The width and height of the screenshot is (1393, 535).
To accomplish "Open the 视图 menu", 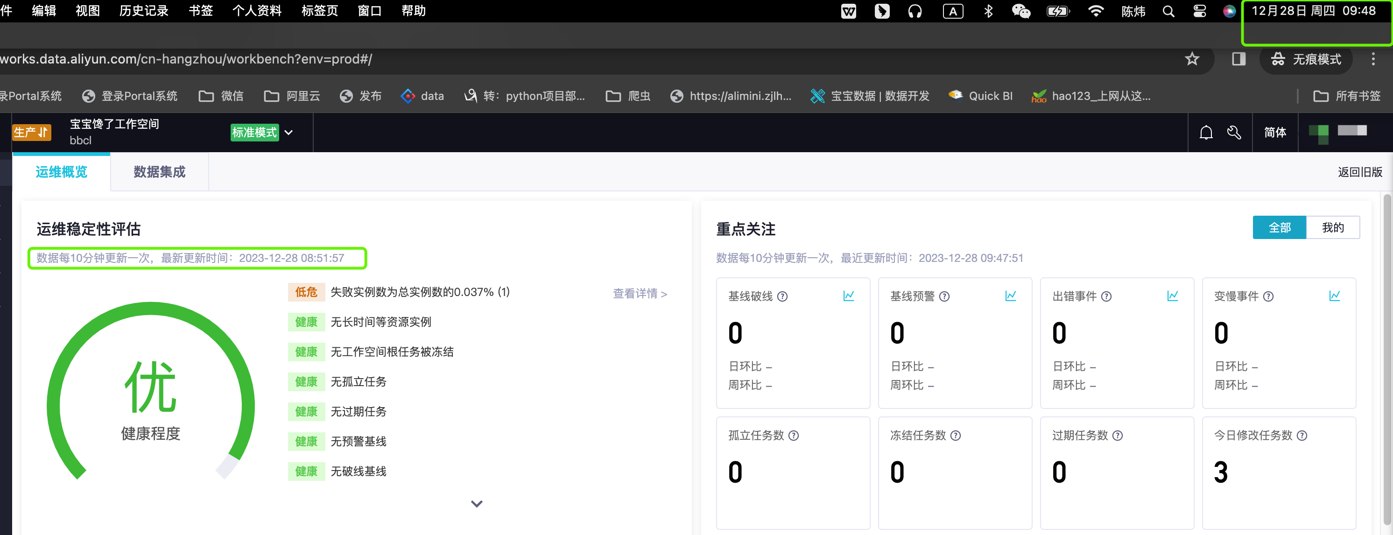I will (88, 11).
